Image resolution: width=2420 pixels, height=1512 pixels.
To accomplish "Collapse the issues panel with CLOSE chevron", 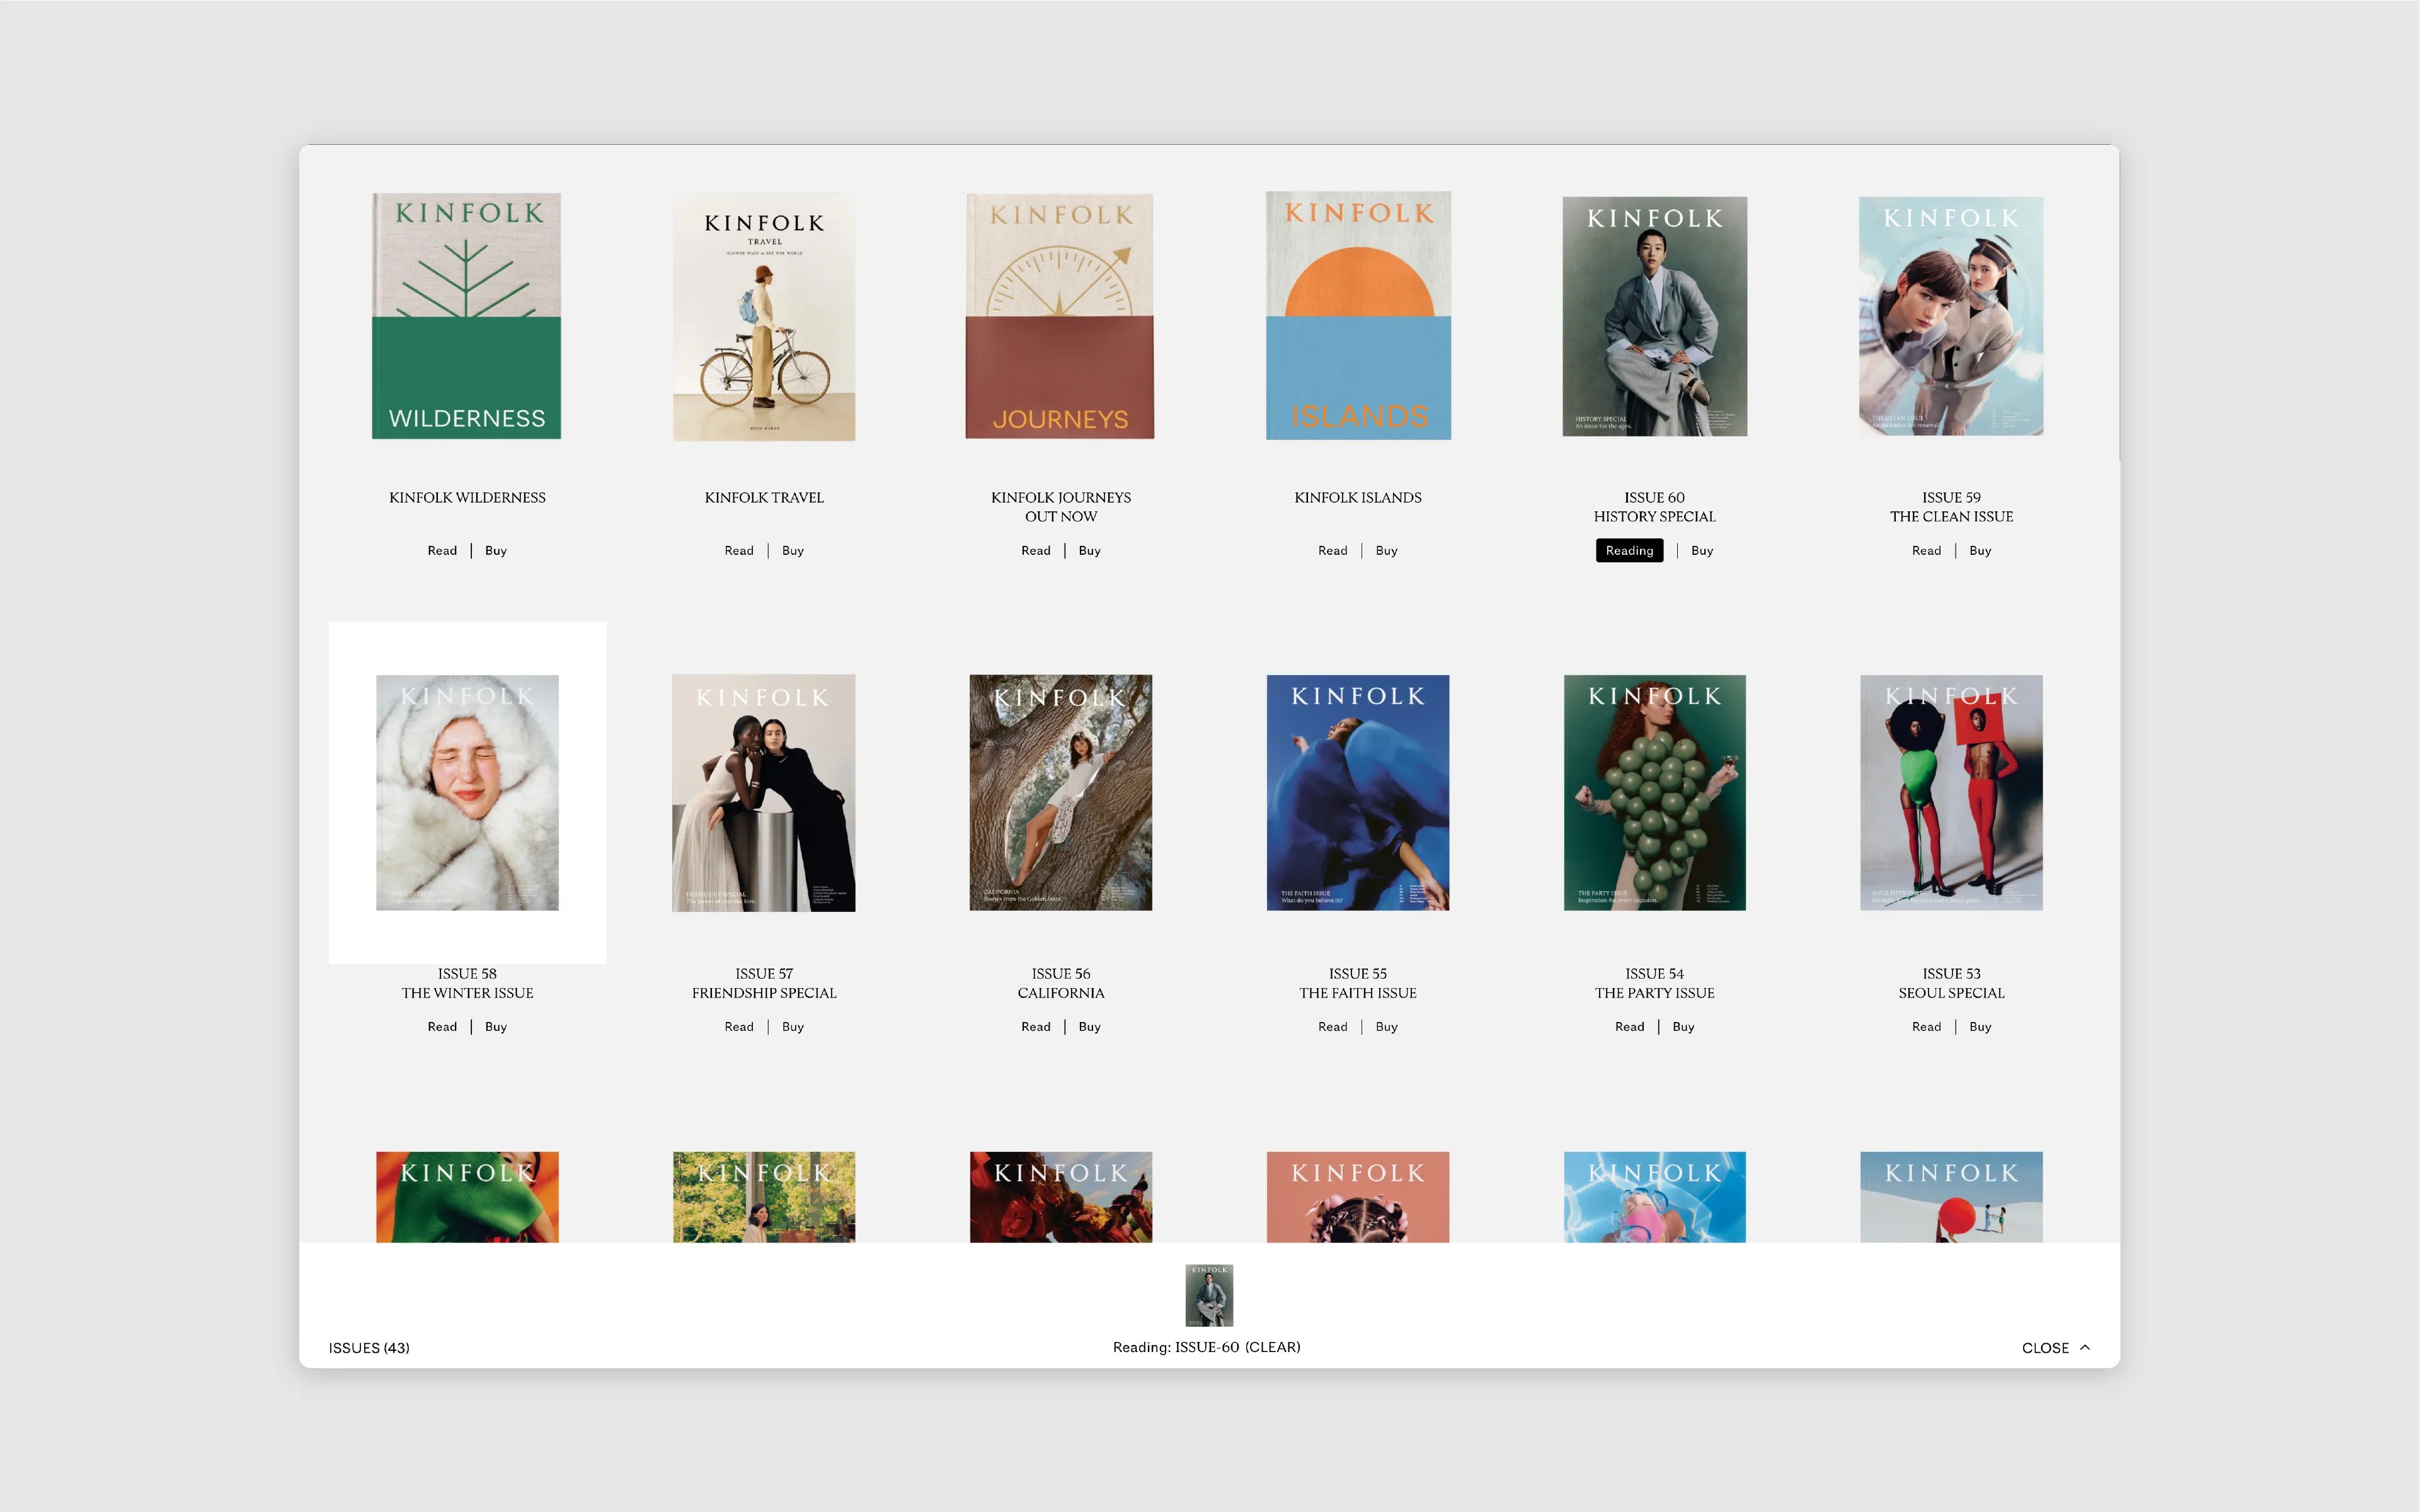I will pos(2055,1347).
